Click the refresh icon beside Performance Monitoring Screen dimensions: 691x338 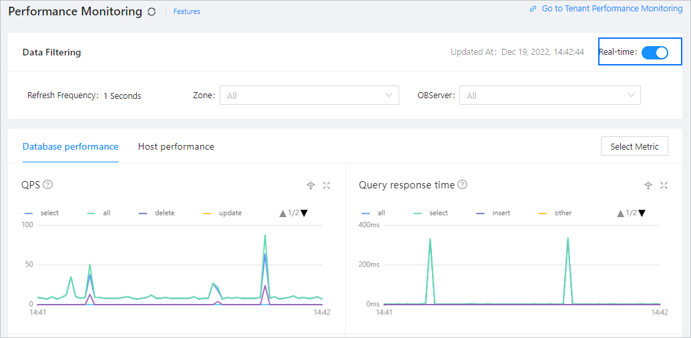(152, 12)
